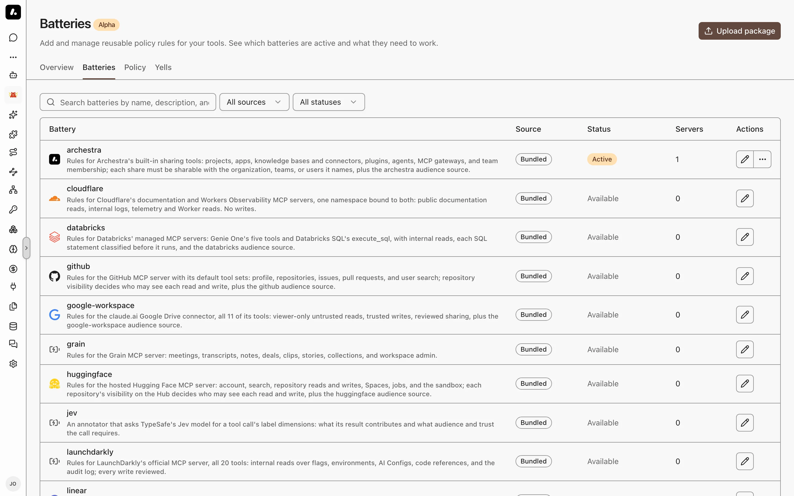Open the robot agent sidebar icon
This screenshot has height=496, width=794.
click(x=13, y=75)
